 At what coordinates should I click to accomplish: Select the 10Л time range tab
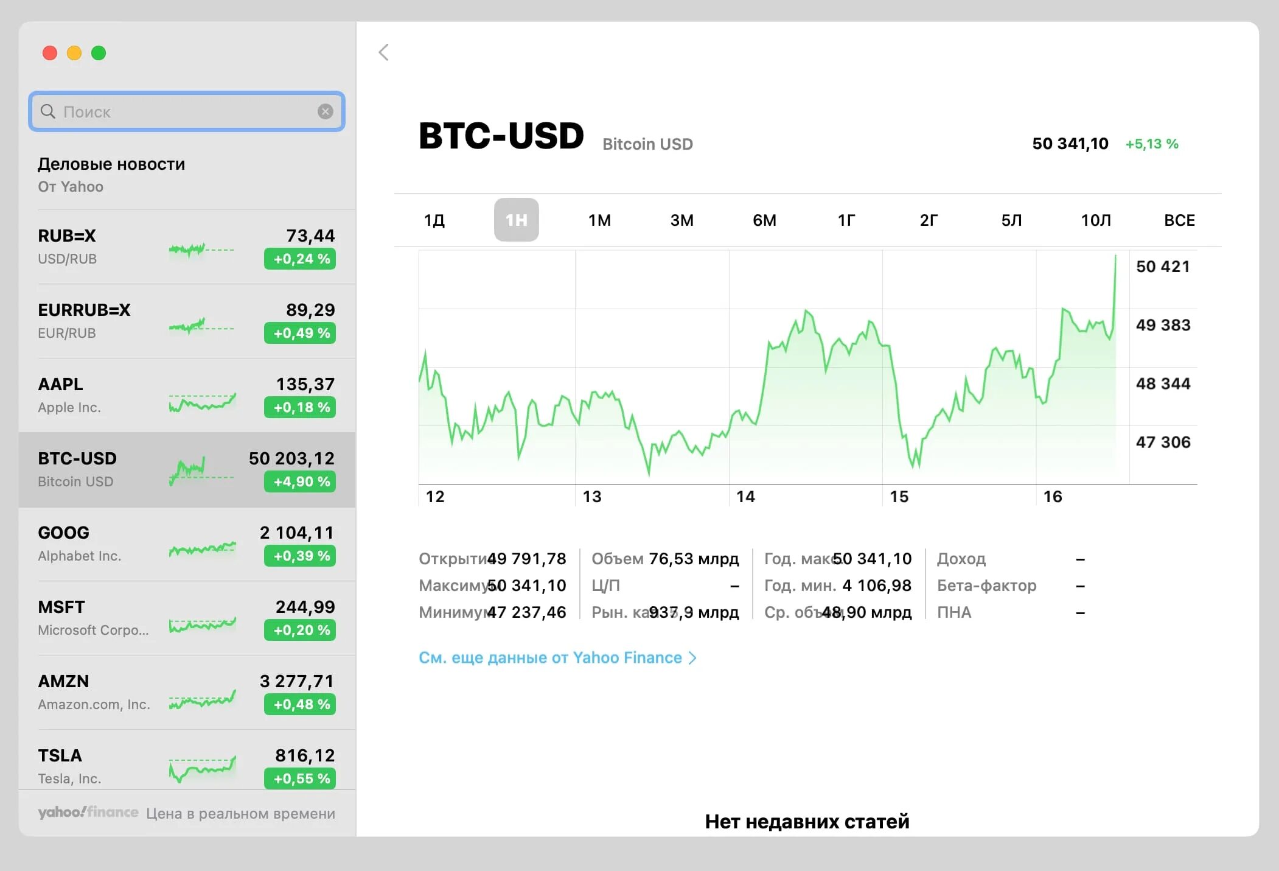pos(1096,220)
